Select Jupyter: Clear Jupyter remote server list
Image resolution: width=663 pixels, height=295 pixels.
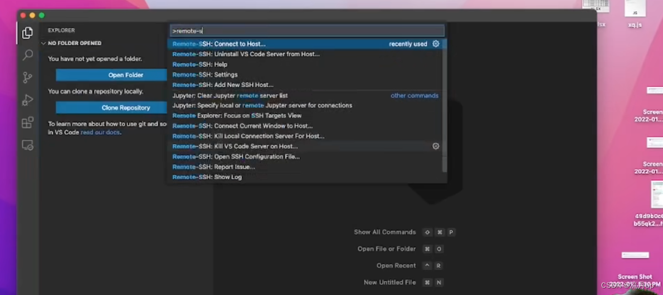[x=305, y=96]
